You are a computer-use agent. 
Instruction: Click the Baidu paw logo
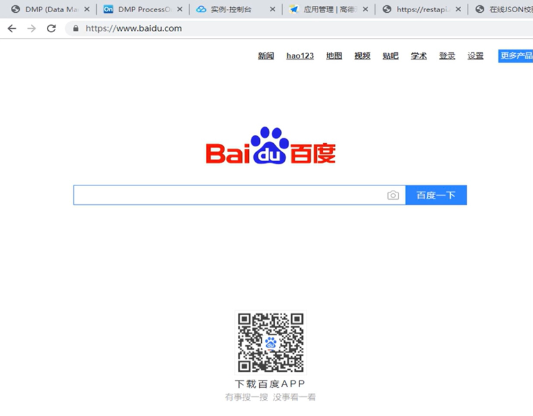271,146
